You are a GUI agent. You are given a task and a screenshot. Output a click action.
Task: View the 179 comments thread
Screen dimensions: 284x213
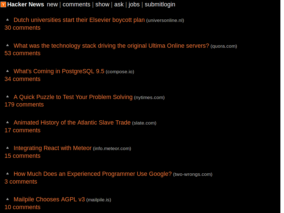tap(24, 105)
